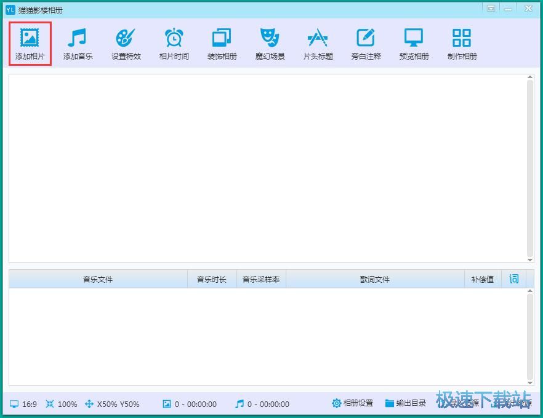Viewport: 543px width, 418px height.
Task: Open 添加音乐 (Add Music) tool
Action: tap(78, 38)
